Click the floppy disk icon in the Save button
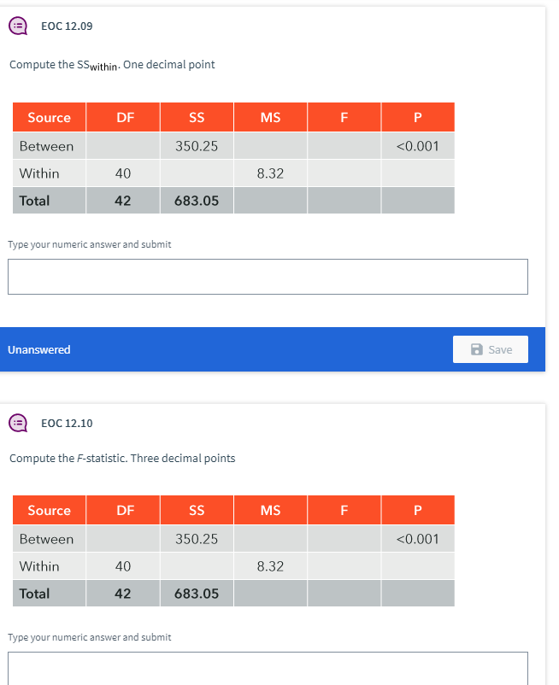This screenshot has height=685, width=559. coord(478,349)
